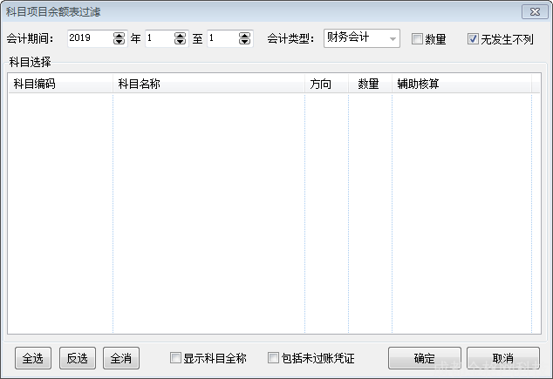Image resolution: width=553 pixels, height=379 pixels.
Task: Cancel the dialog with 取消
Action: 502,358
